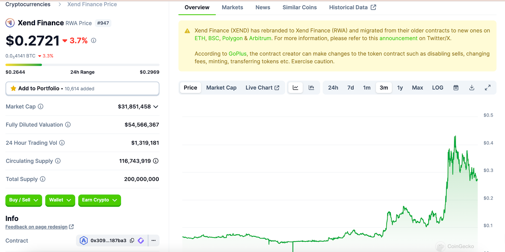Click the star icon in Add to Portfolio
The image size is (505, 252).
(x=13, y=89)
